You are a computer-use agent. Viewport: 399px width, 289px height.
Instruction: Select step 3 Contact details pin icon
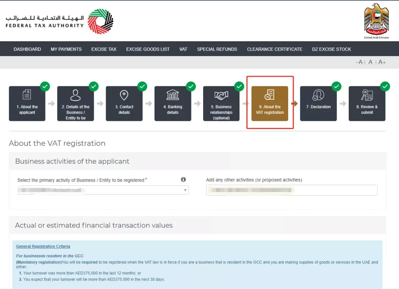(x=124, y=95)
